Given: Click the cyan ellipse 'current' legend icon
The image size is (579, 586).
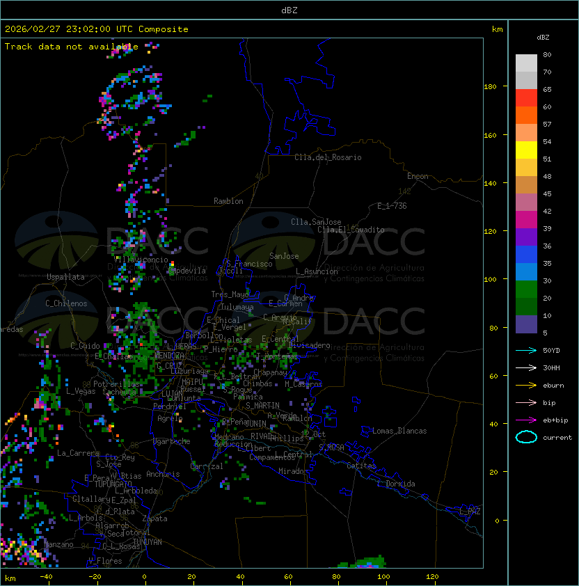Looking at the screenshot, I should tap(526, 438).
